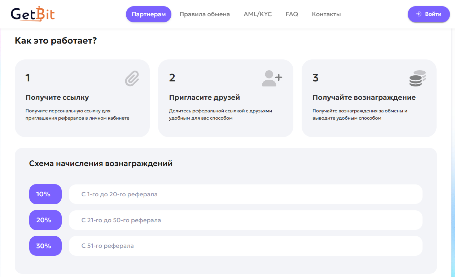
Task: Open Правила обмена menu item
Action: [x=205, y=14]
